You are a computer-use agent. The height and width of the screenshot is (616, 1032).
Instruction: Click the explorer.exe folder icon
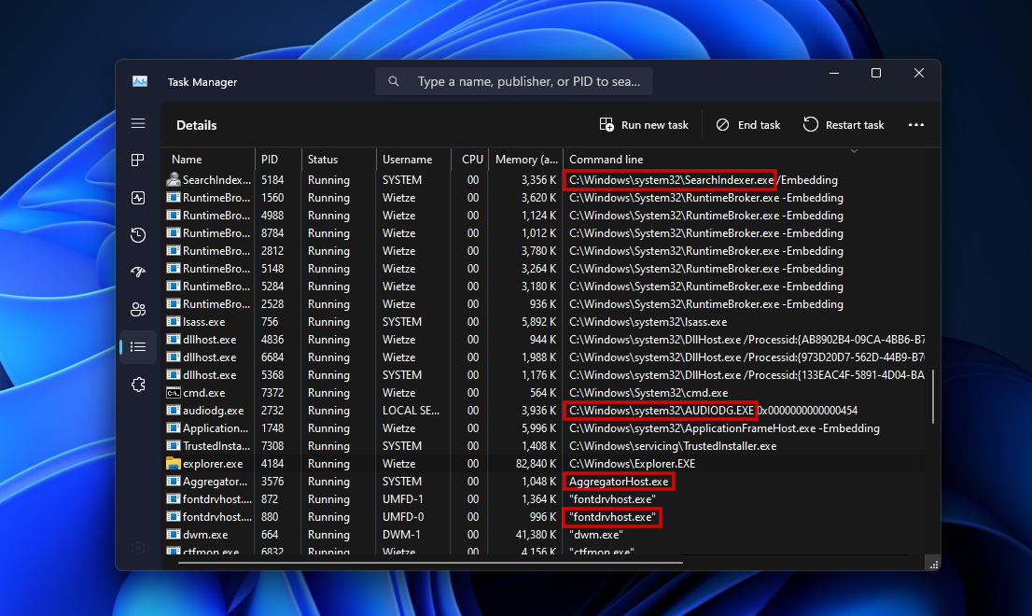click(x=174, y=463)
